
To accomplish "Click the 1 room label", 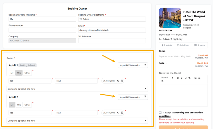I will click(x=200, y=45).
